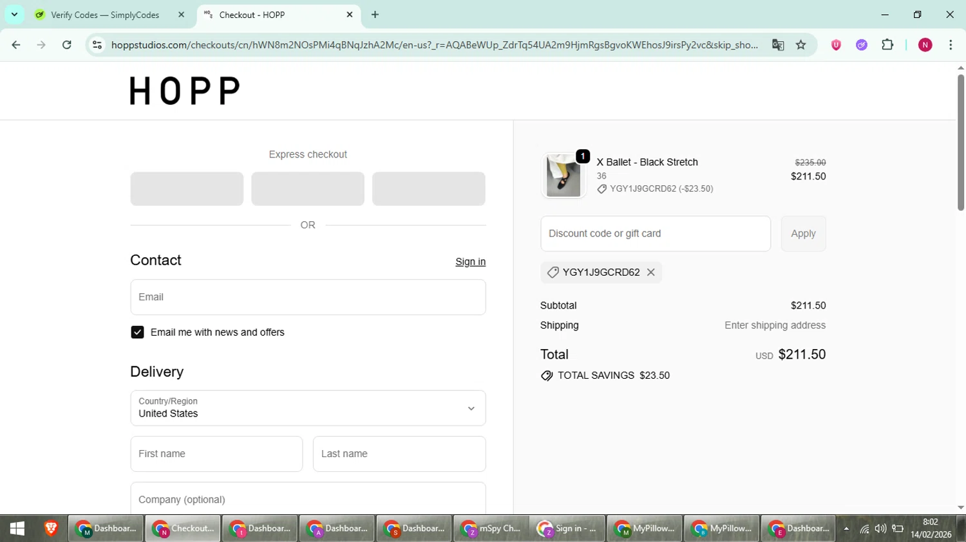The image size is (966, 542).
Task: Click the purple round extension icon
Action: point(862,45)
